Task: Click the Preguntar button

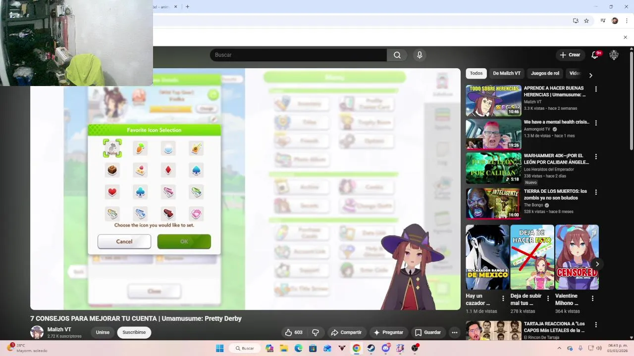Action: click(388, 332)
